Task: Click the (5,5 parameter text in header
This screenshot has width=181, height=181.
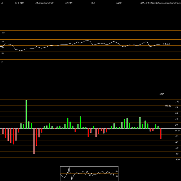Action: click(93, 3)
